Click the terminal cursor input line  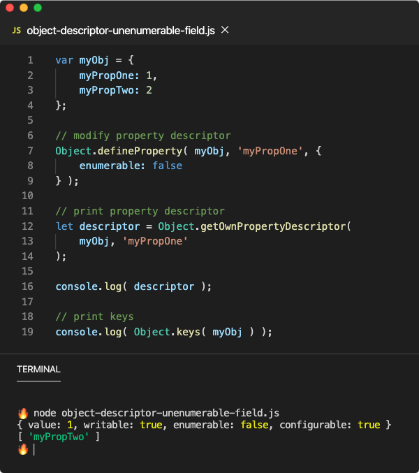point(34,449)
